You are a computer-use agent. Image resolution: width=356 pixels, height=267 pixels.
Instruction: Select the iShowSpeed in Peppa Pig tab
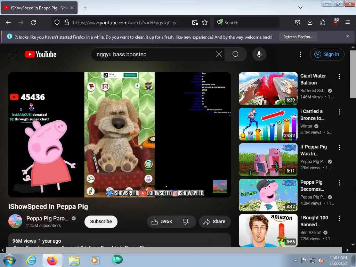(x=39, y=8)
